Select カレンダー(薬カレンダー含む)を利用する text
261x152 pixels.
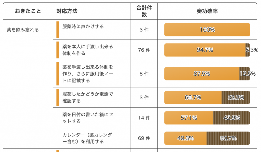point(87,138)
